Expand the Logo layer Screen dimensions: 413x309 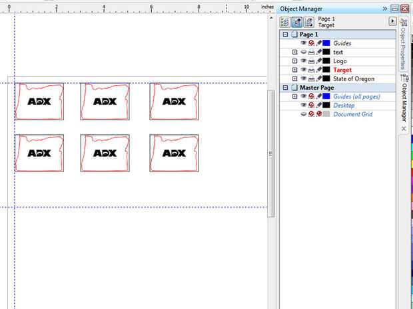[x=294, y=61]
